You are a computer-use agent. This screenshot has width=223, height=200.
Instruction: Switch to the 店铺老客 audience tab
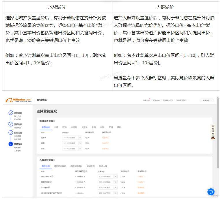point(90,166)
